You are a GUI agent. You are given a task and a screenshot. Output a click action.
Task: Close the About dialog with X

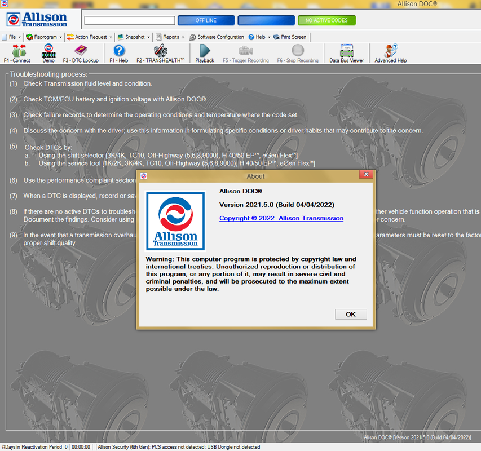(x=366, y=174)
